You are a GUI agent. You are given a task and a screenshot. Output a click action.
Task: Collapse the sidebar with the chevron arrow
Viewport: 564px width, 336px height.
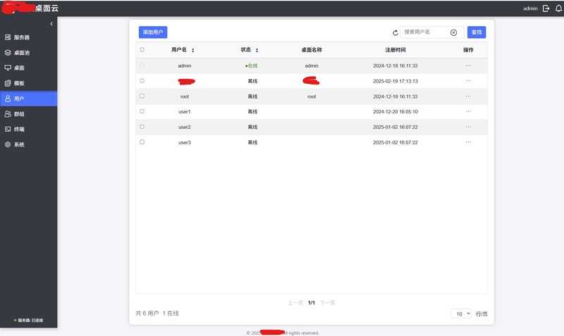(x=51, y=24)
